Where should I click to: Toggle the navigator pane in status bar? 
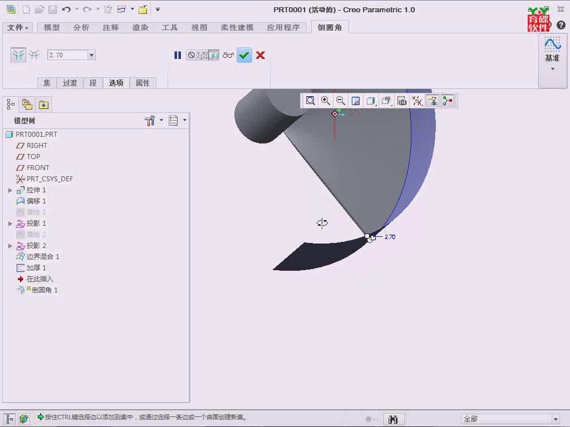pos(10,419)
